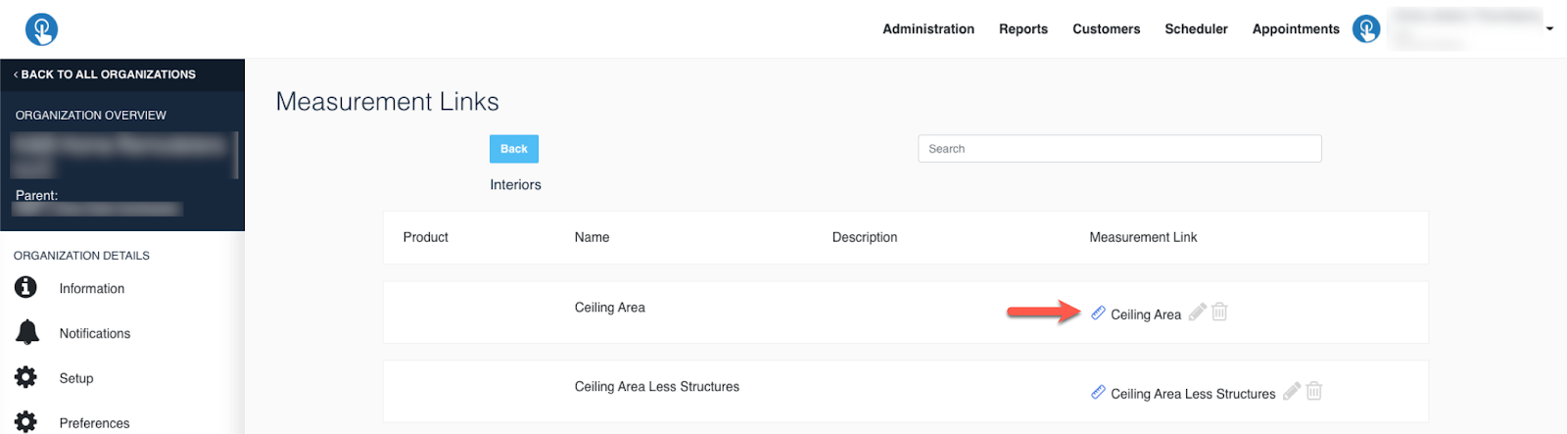
Task: Click the Organization Overview heading
Action: pos(91,116)
